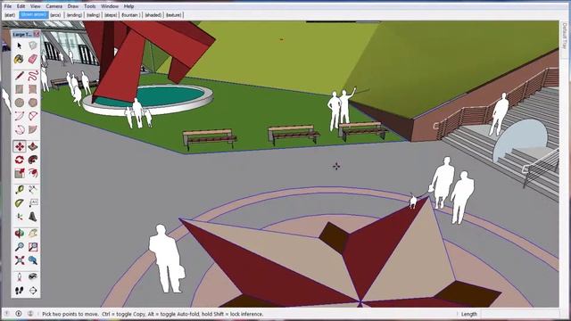Screen dimensions: 571x321
Task: Pick the 2 Point Arc tool
Action: (x=33, y=116)
